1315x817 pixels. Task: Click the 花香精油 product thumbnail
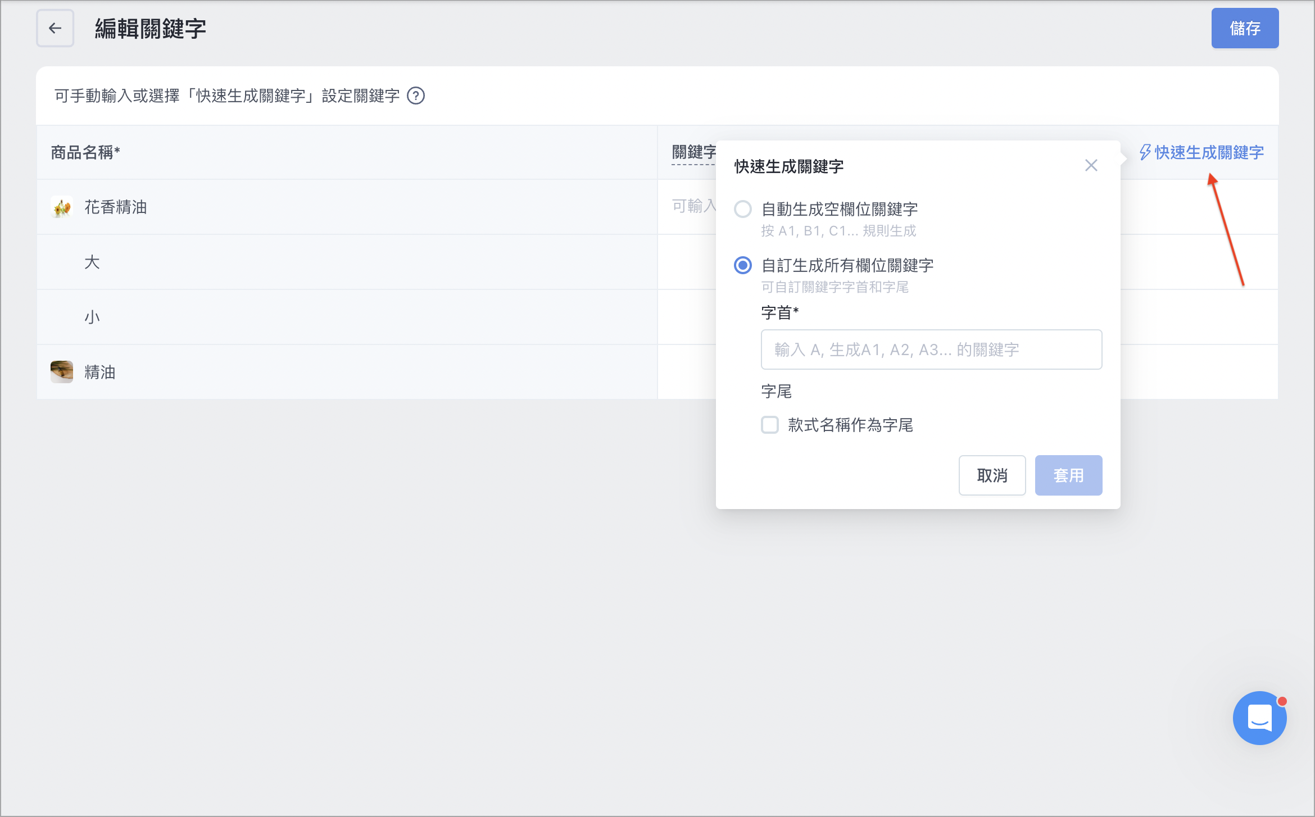pyautogui.click(x=62, y=207)
